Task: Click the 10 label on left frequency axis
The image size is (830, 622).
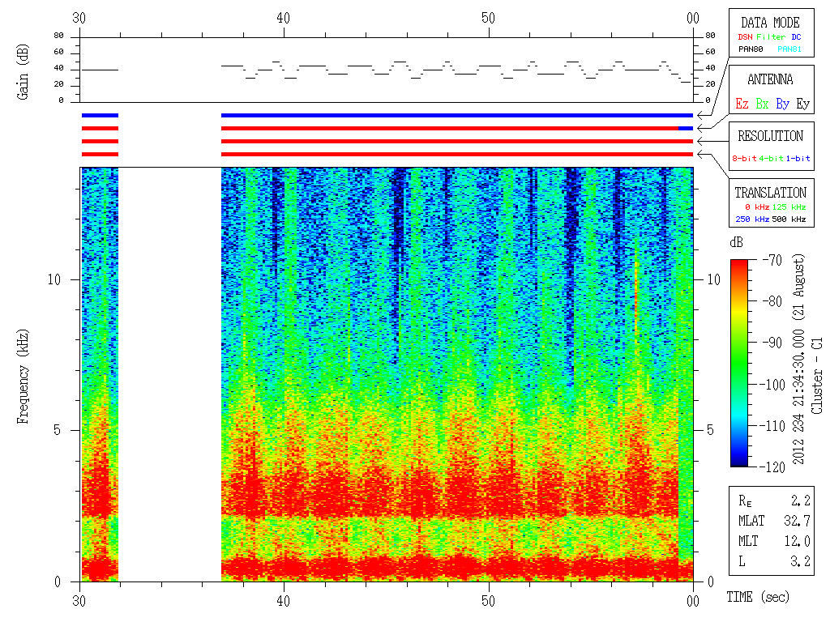Action: pos(54,279)
